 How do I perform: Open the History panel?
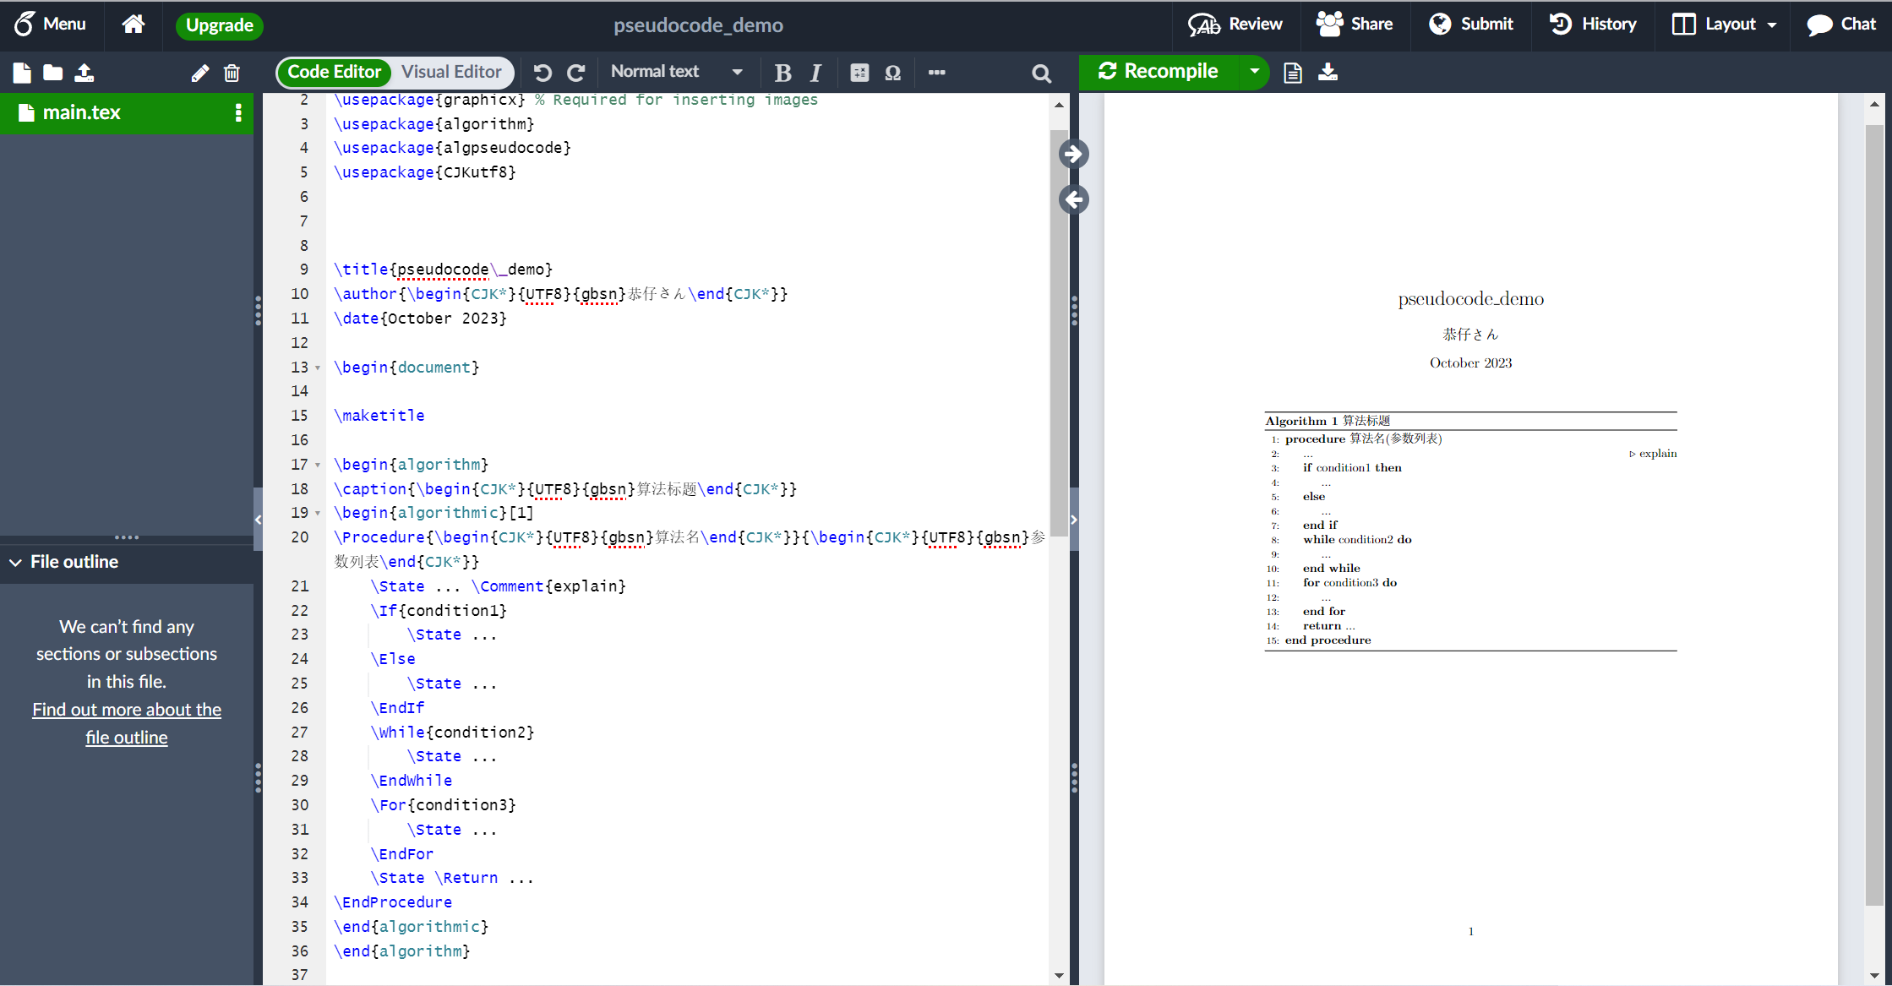pos(1592,25)
